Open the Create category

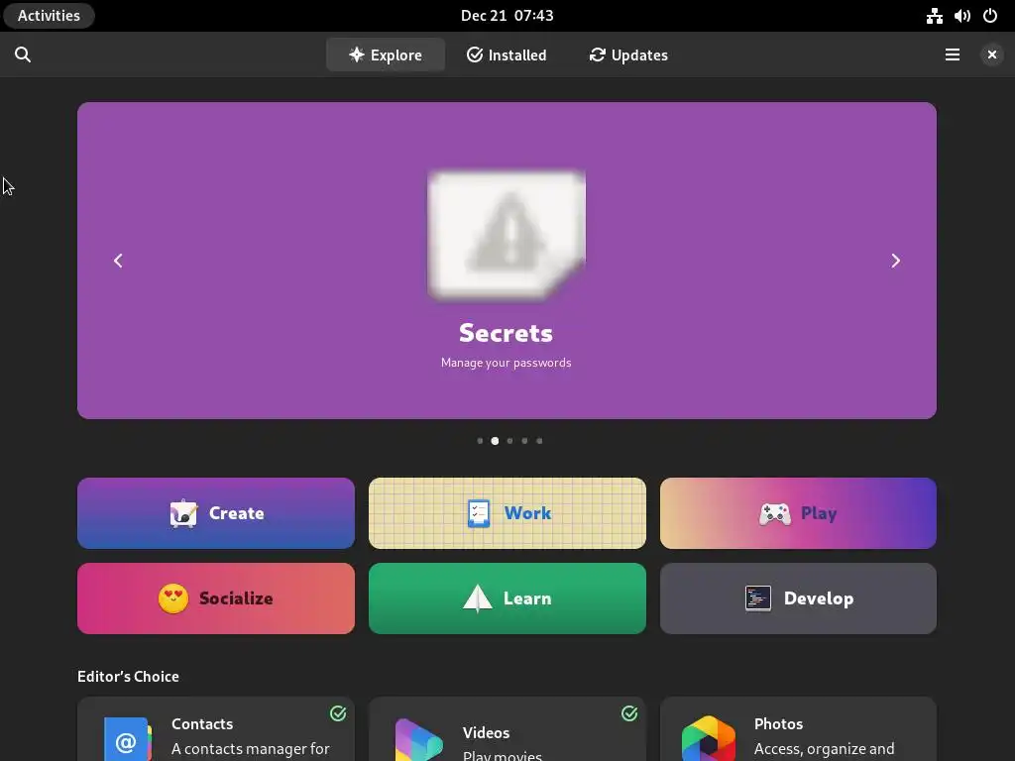(215, 513)
